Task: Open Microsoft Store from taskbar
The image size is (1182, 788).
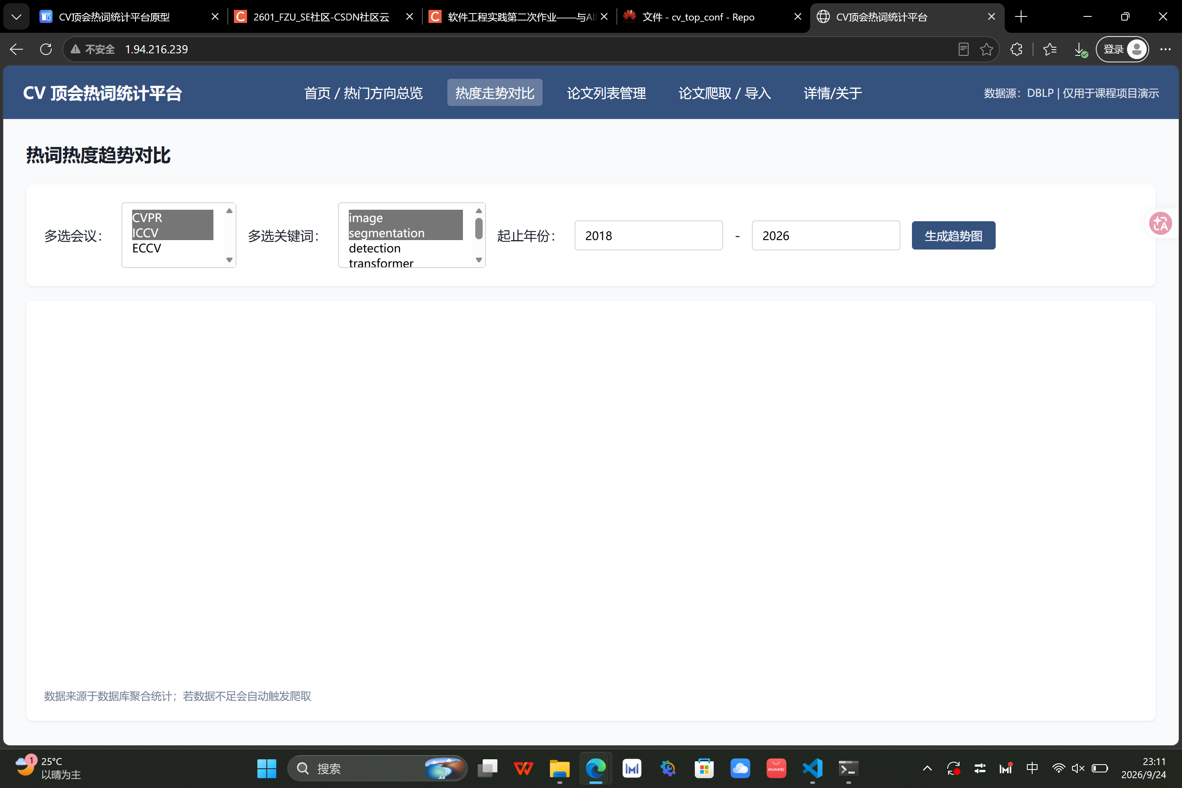Action: [x=704, y=768]
